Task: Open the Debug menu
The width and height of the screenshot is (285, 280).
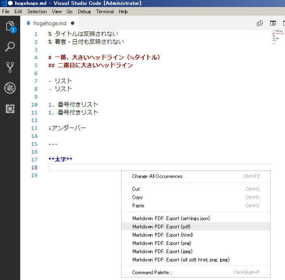Action: [x=84, y=12]
